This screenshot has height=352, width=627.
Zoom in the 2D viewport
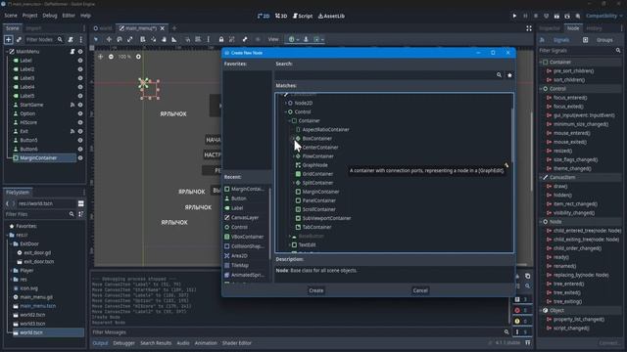138,57
